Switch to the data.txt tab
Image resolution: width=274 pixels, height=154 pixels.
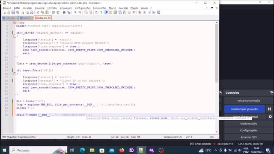tap(27, 18)
